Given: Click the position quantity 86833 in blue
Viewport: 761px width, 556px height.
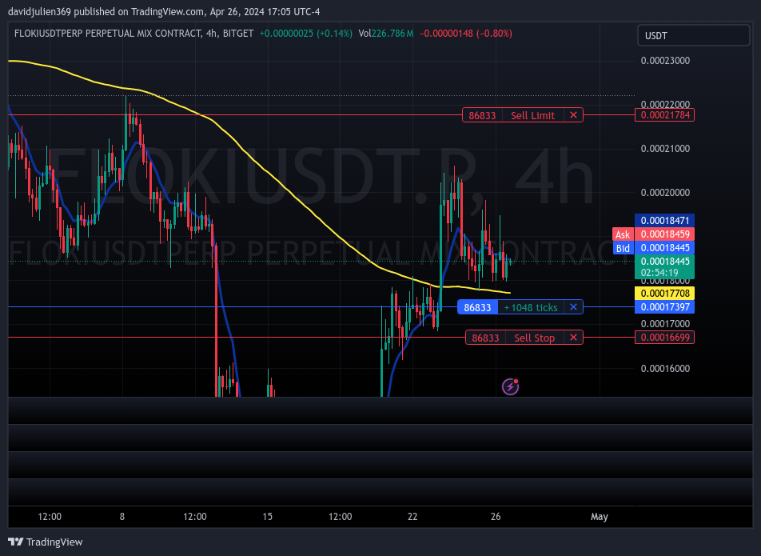Looking at the screenshot, I should click(x=477, y=307).
